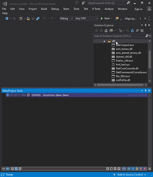Click the feedback icon next to Quick Launch
153x177 pixels.
(x=83, y=3)
